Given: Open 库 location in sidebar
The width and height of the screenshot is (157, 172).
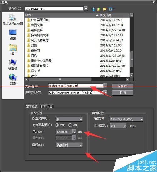Looking at the screenshot, I should [x=13, y=50].
